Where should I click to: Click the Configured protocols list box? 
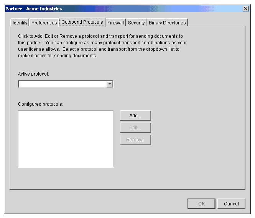pyautogui.click(x=66, y=139)
